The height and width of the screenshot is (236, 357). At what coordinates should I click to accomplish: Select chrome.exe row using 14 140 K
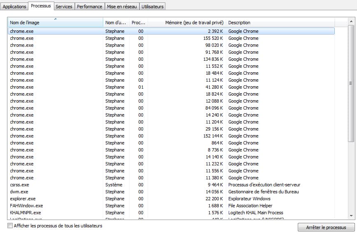[x=171, y=157]
